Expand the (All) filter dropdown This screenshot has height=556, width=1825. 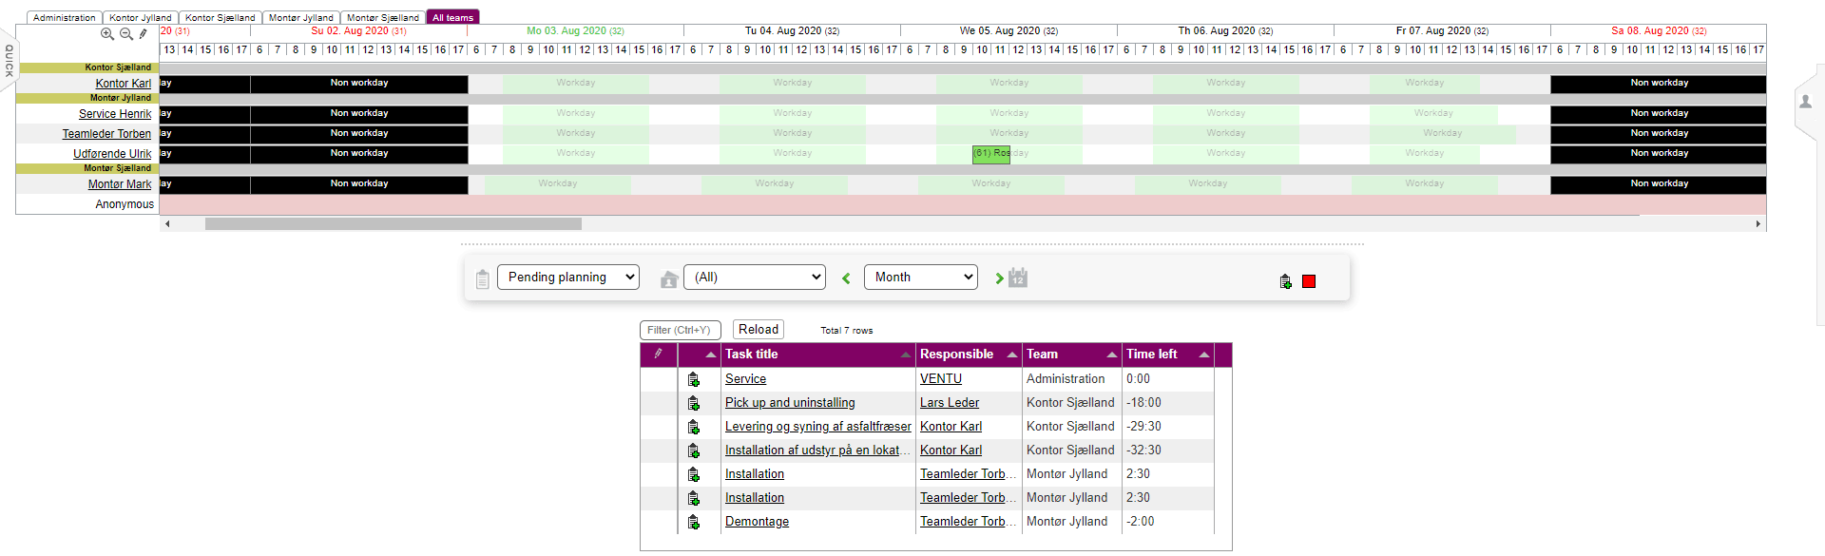click(x=755, y=278)
